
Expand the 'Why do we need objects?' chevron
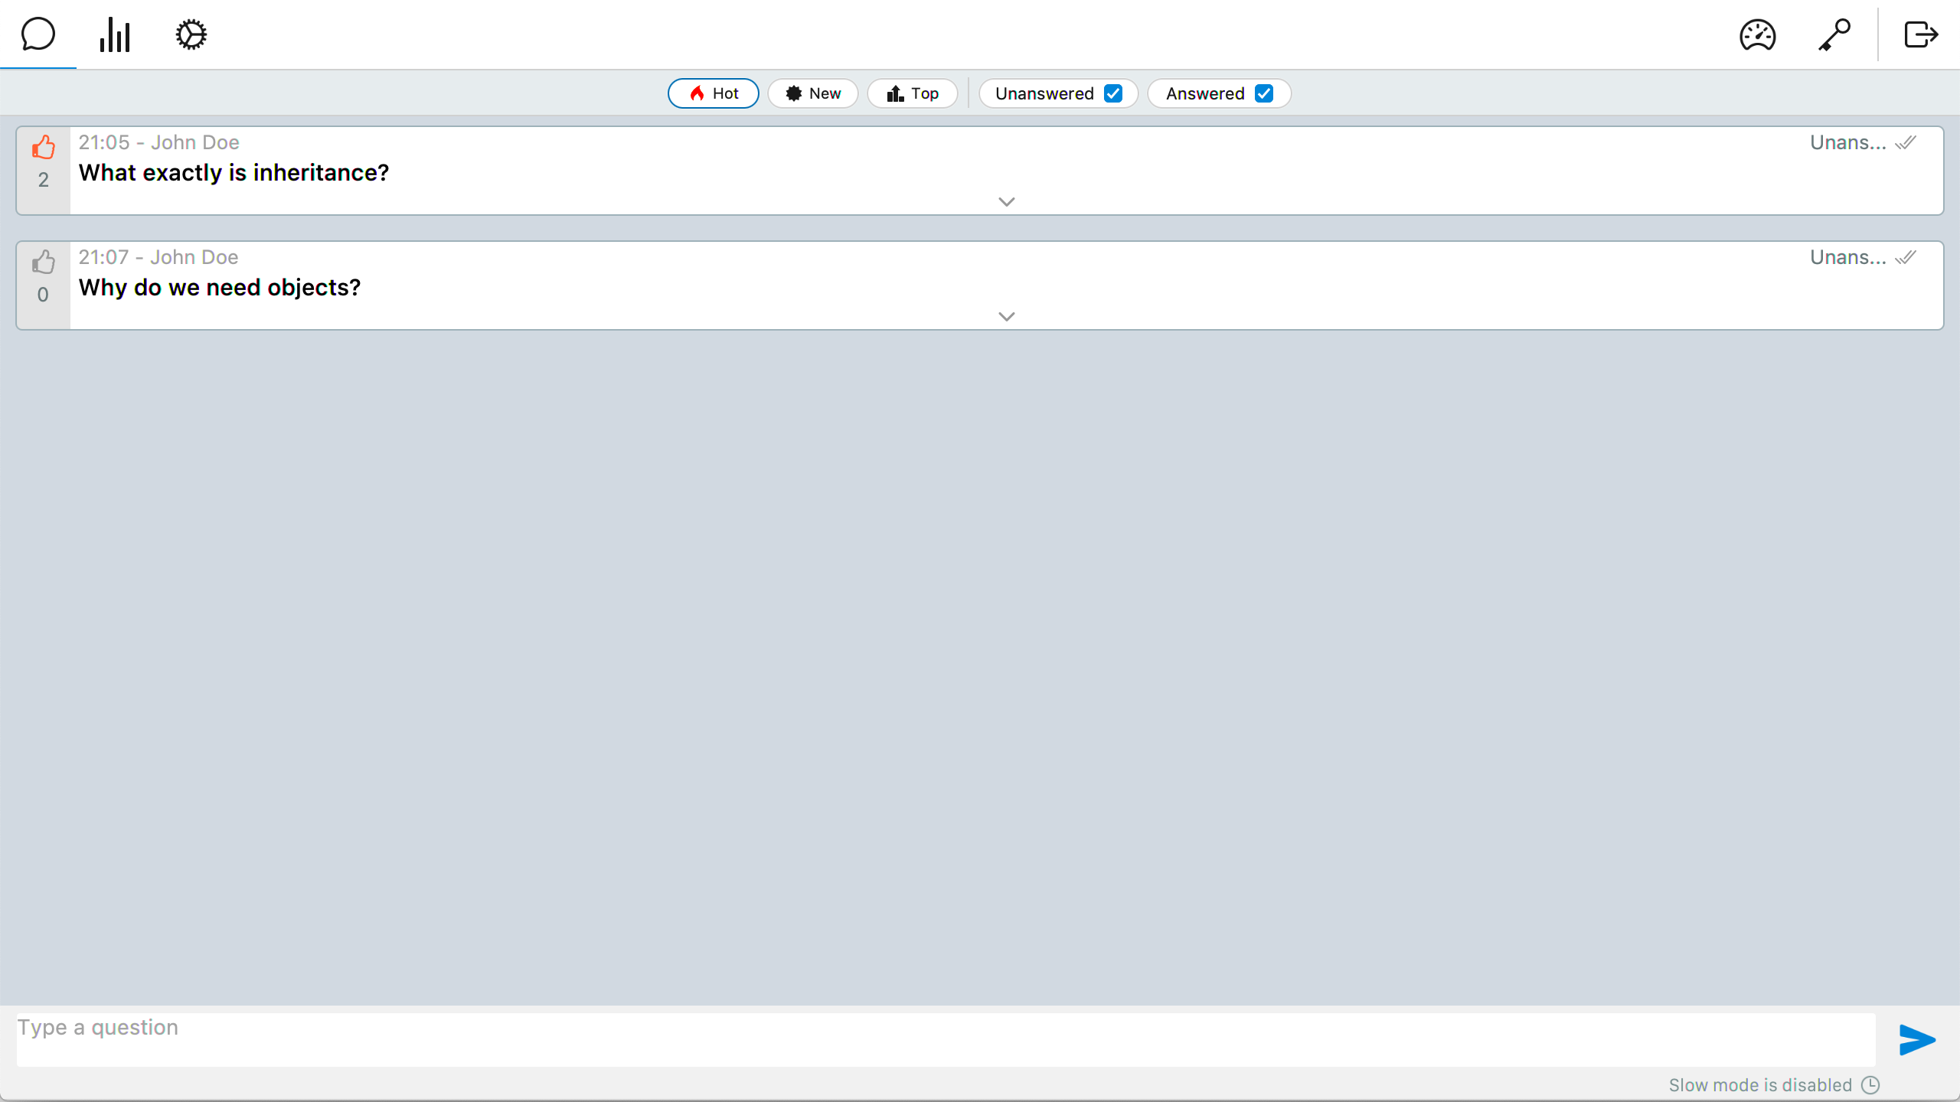[1007, 316]
